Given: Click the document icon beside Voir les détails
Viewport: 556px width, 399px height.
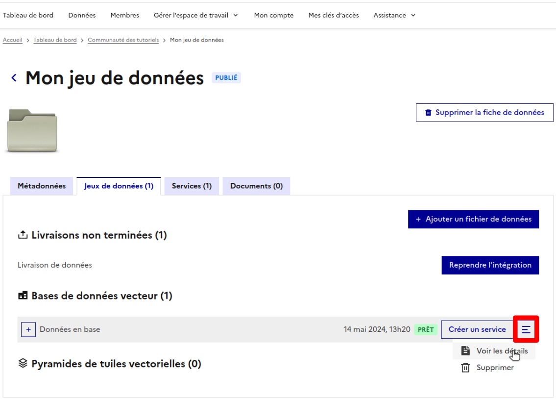Looking at the screenshot, I should tap(465, 351).
